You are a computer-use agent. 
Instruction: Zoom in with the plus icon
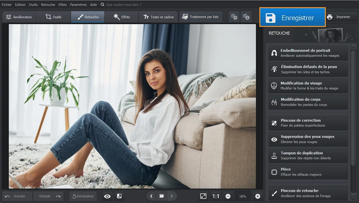(x=258, y=196)
